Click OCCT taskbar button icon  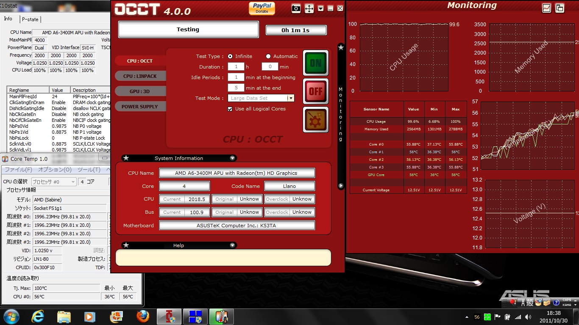pyautogui.click(x=169, y=317)
